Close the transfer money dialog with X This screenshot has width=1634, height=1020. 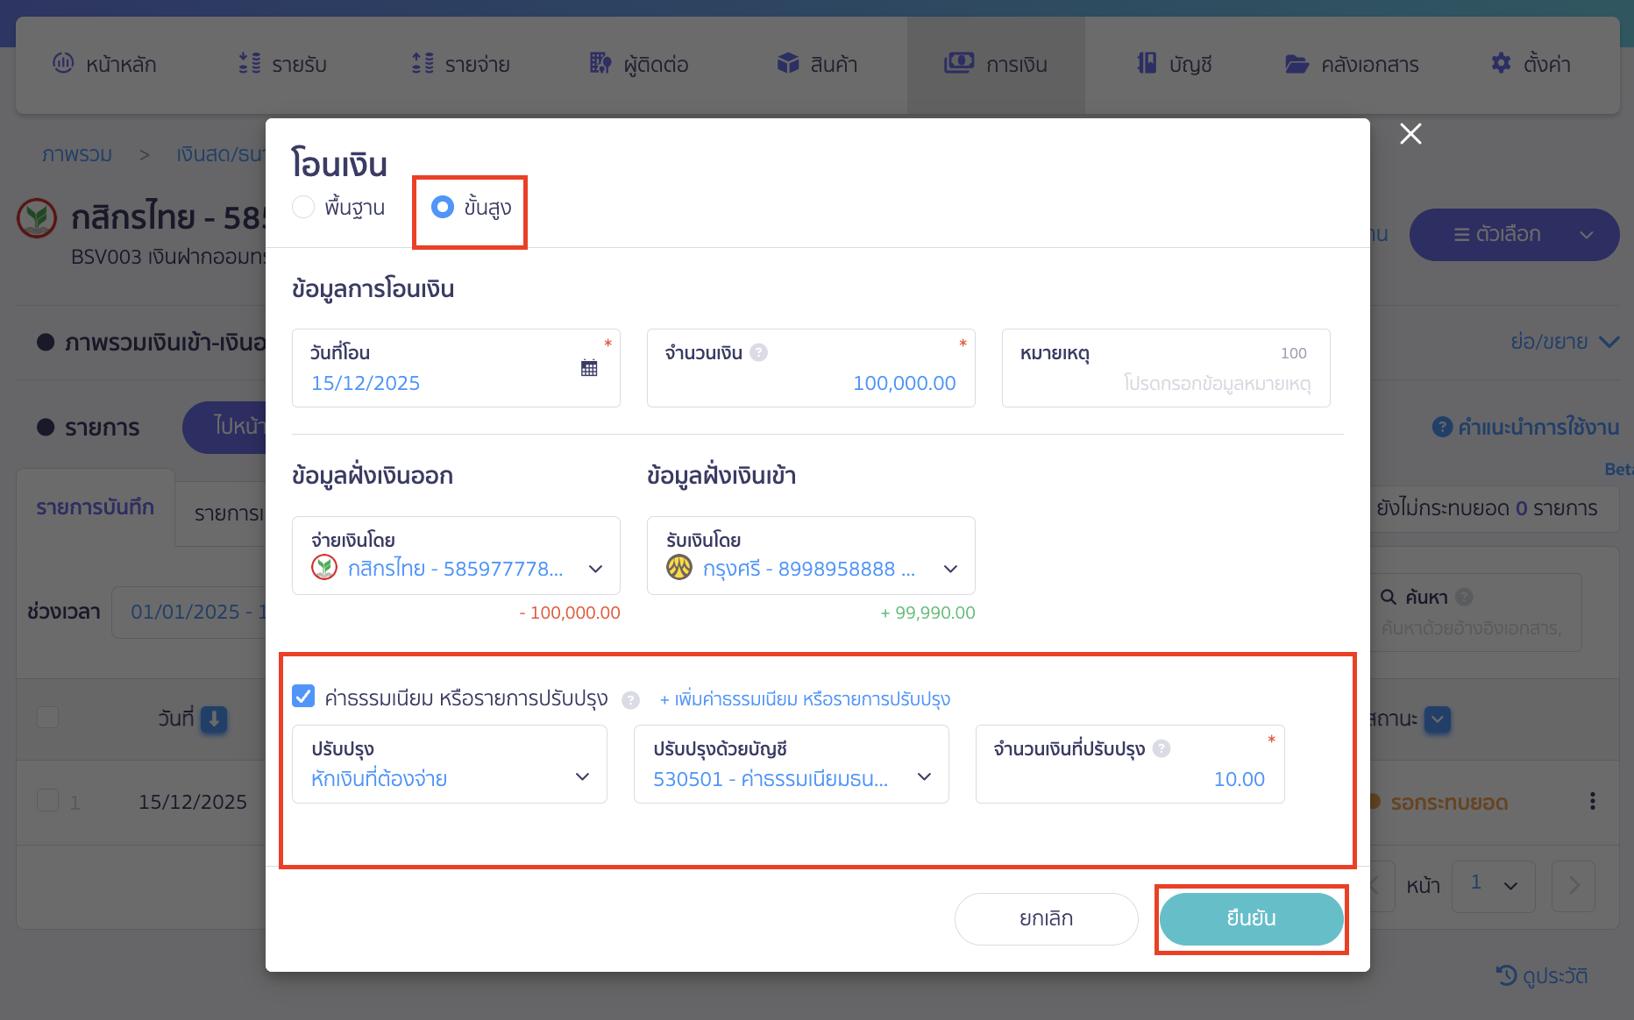pos(1410,134)
